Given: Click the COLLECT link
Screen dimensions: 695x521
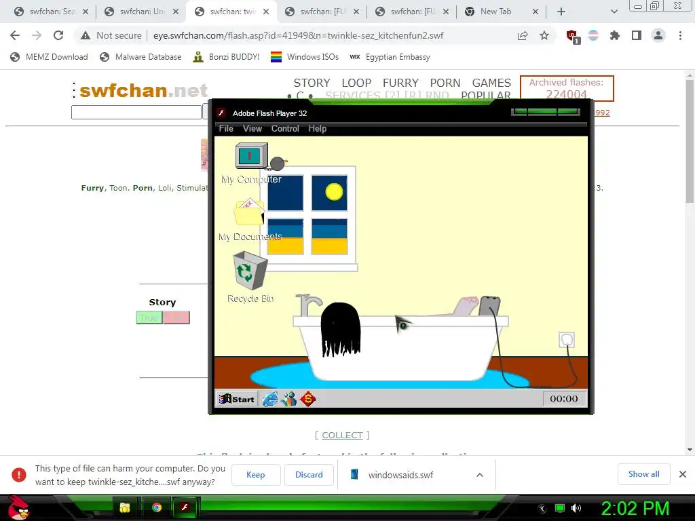Looking at the screenshot, I should (342, 435).
